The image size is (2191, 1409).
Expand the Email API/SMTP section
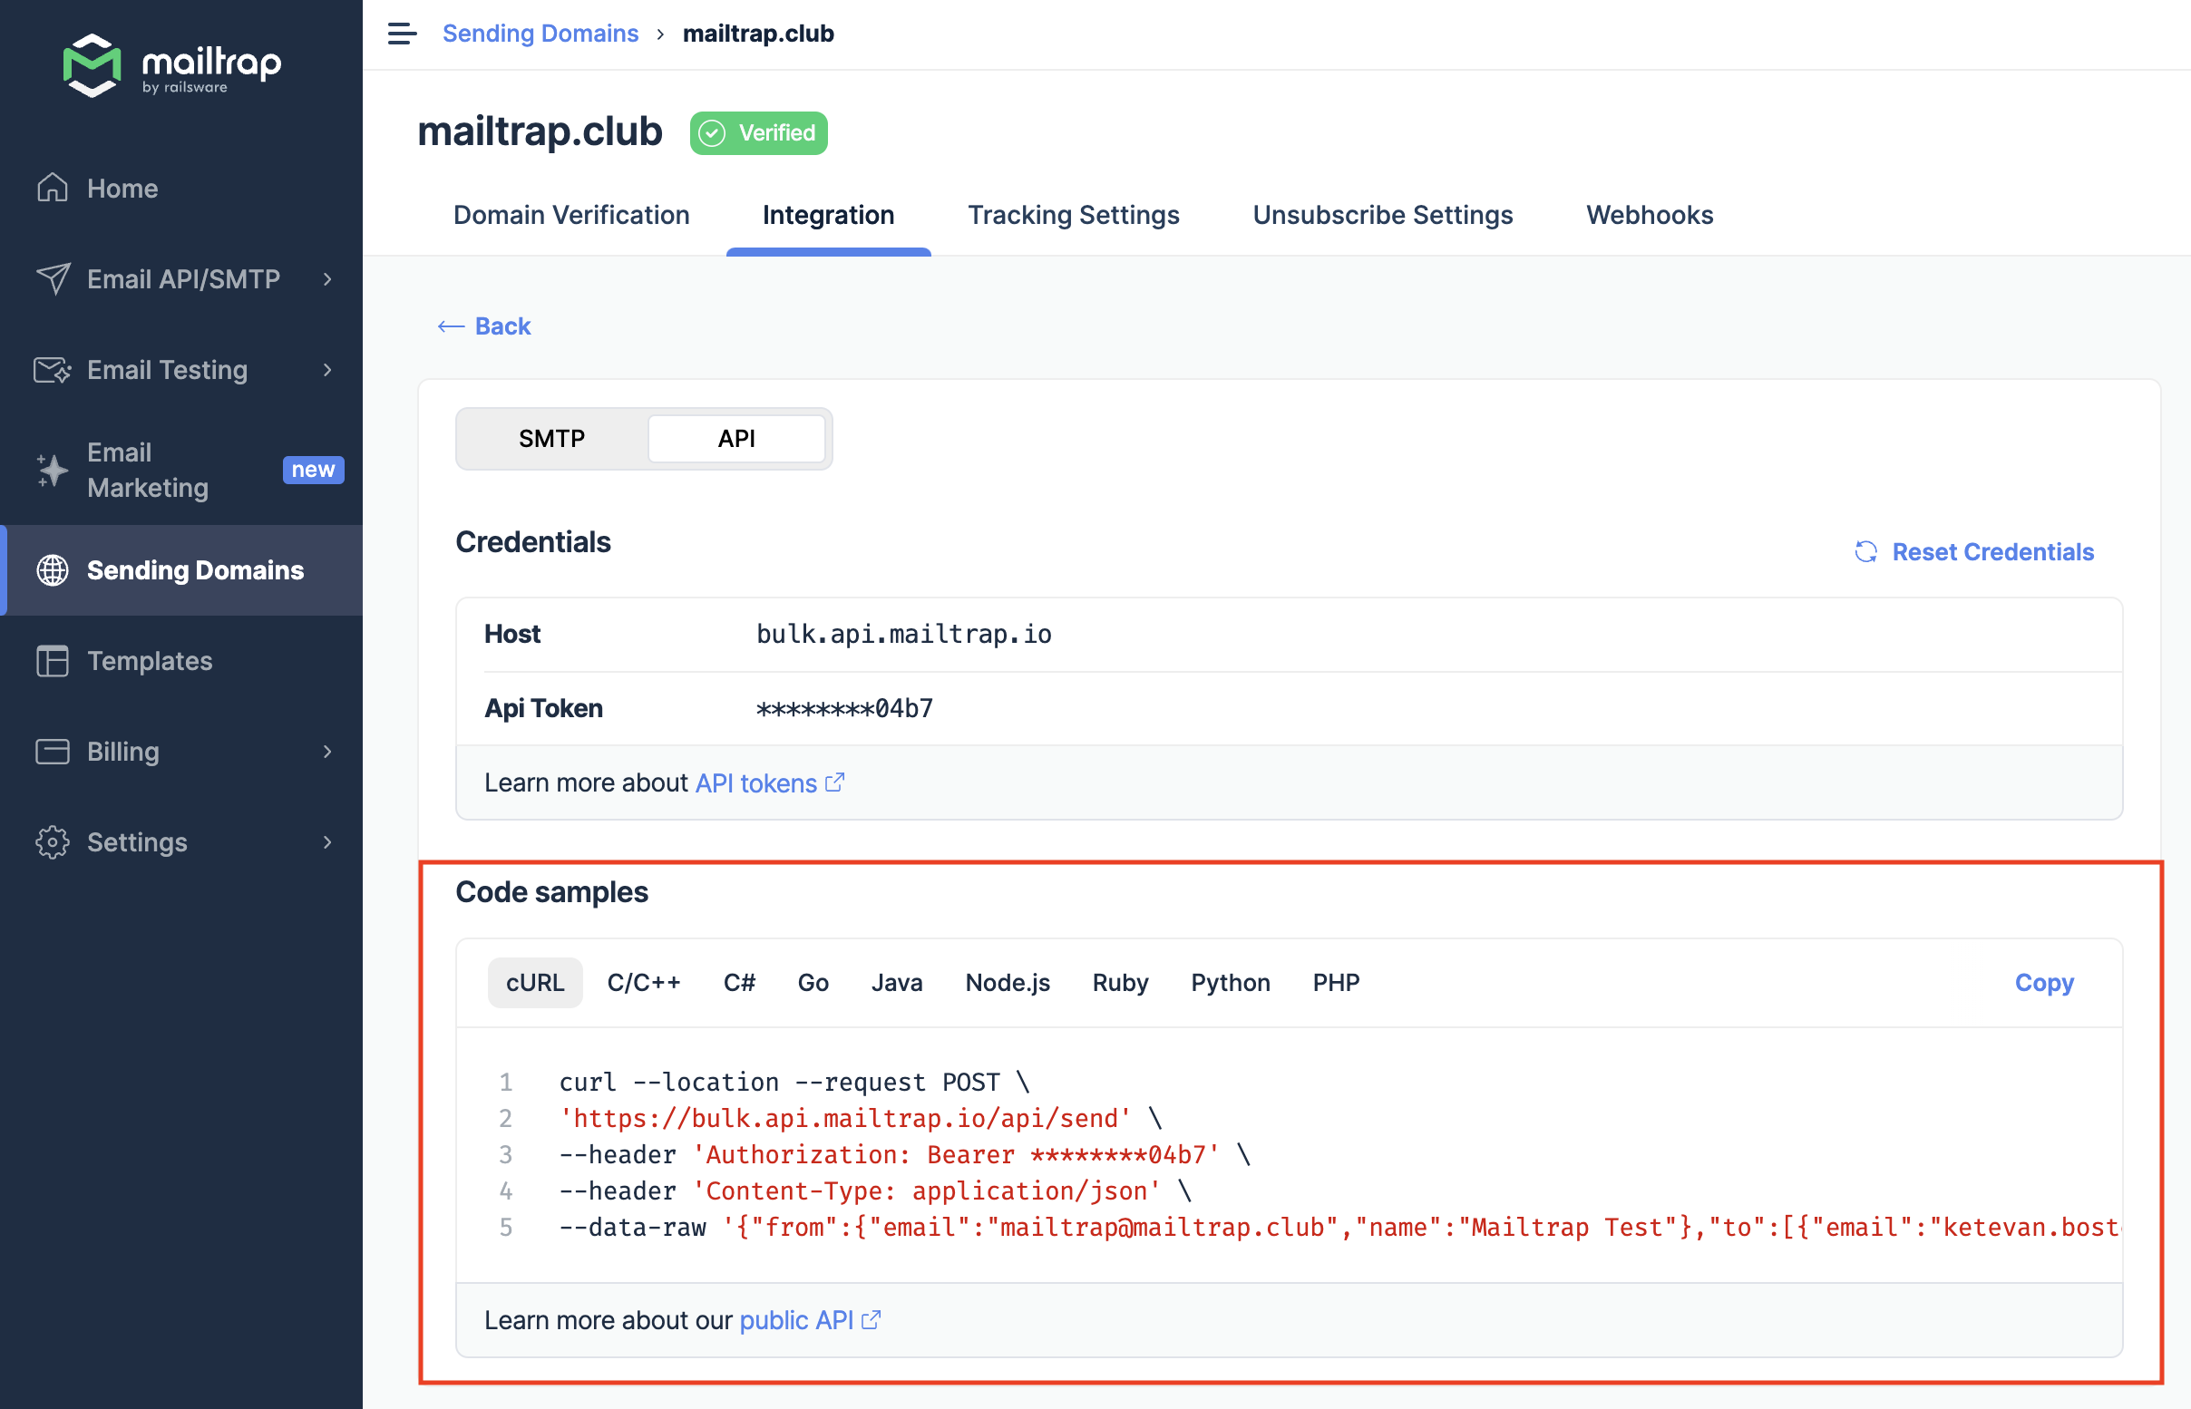coord(327,279)
